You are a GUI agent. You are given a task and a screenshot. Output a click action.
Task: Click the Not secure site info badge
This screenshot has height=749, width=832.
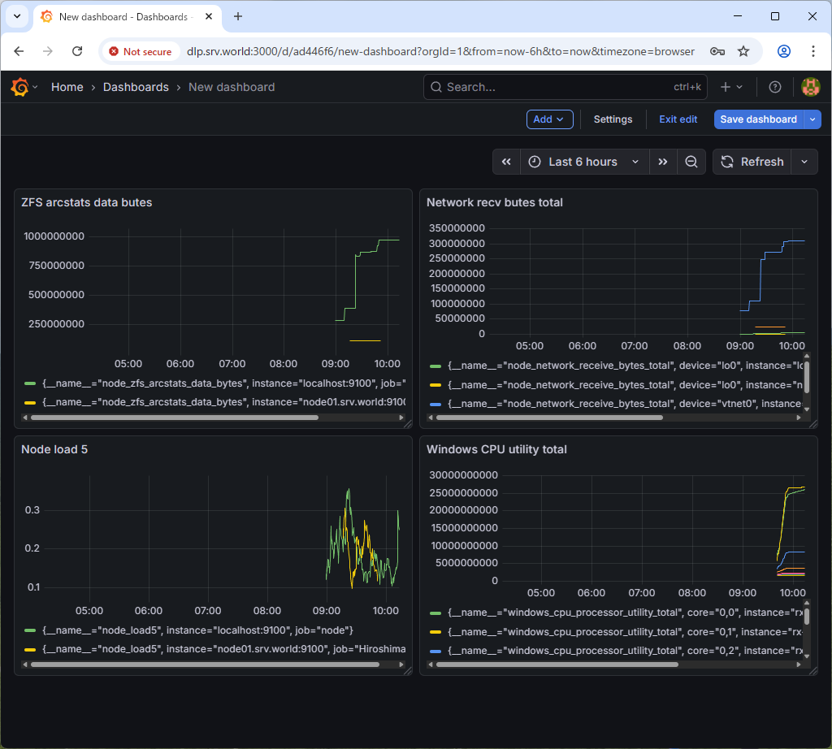(141, 51)
